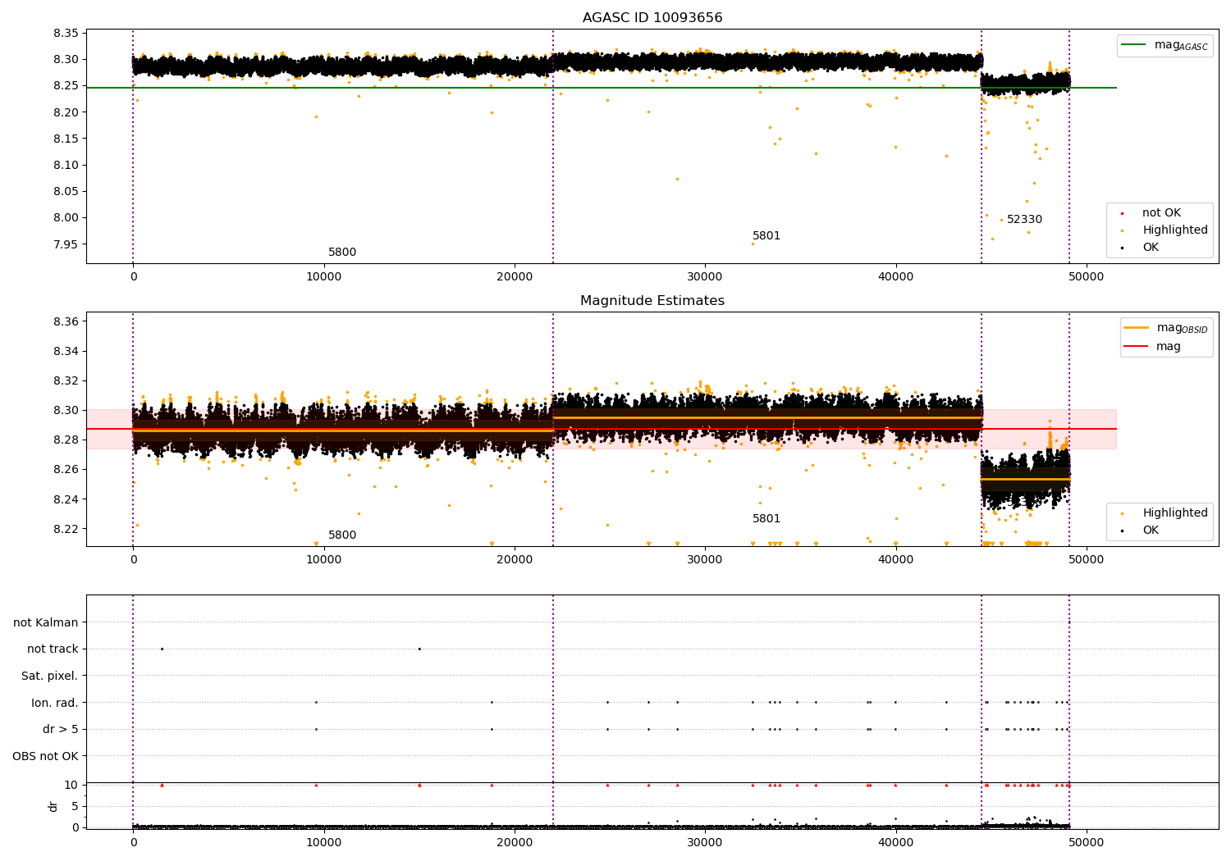Click the green mag AGASC legend line
Screen dimensions: 1231x861
[x=1134, y=45]
